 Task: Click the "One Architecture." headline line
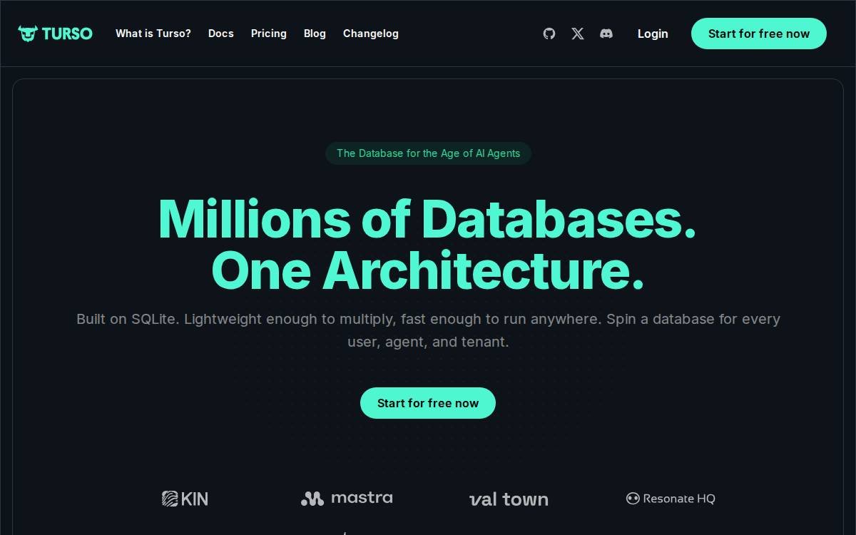pyautogui.click(x=428, y=271)
